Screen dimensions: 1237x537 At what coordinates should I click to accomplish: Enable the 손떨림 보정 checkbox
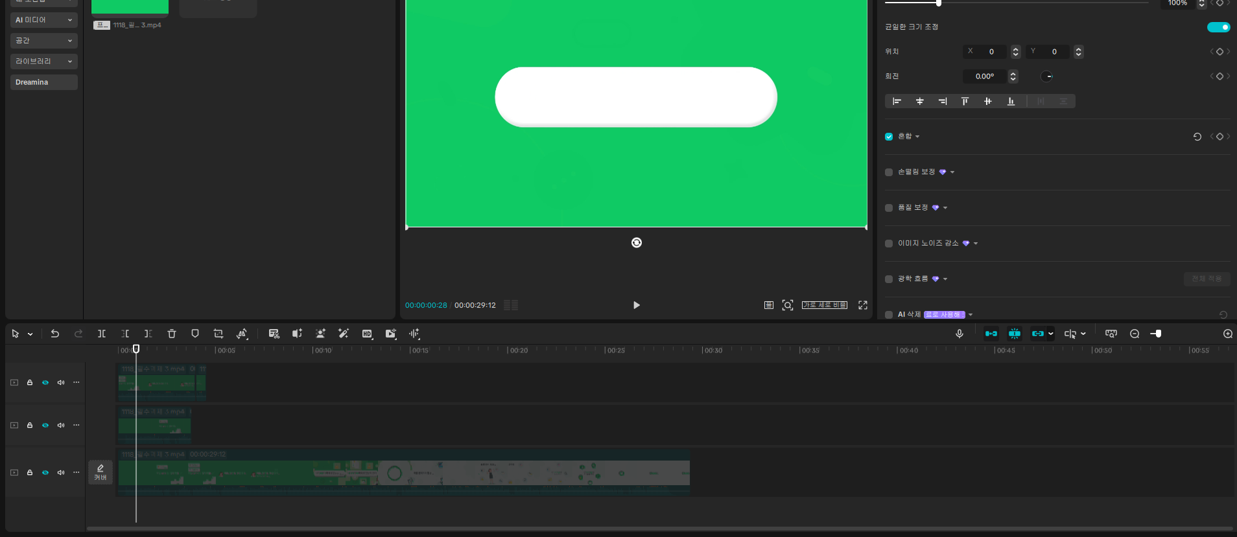[x=889, y=172]
